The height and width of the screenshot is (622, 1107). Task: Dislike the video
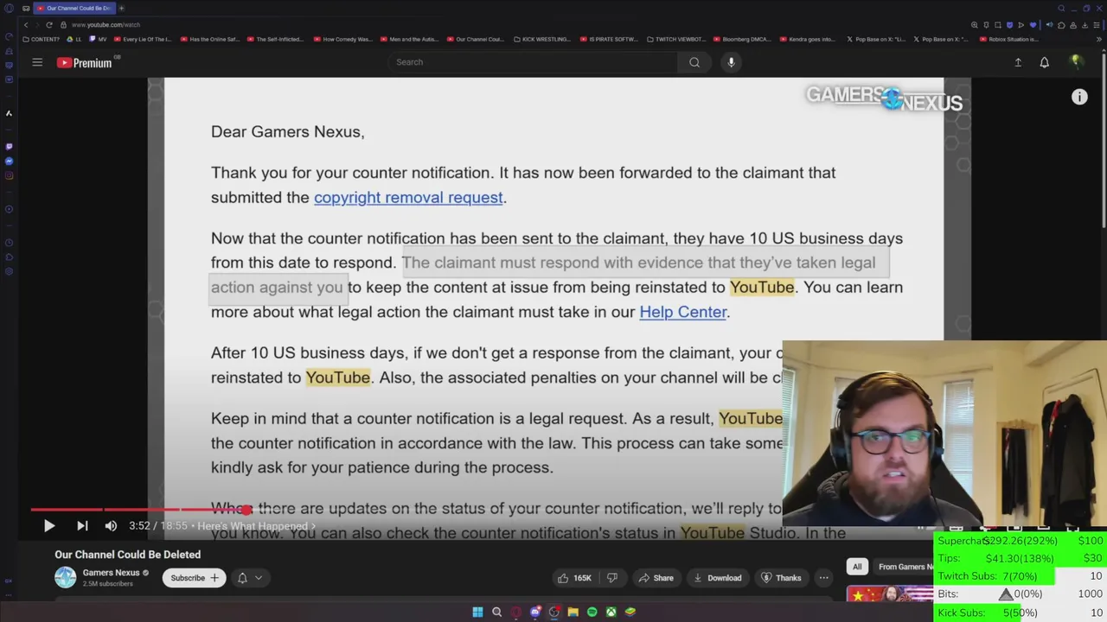pos(612,578)
